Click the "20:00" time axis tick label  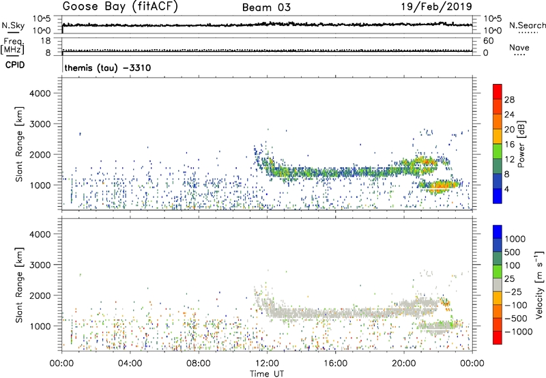[404, 364]
